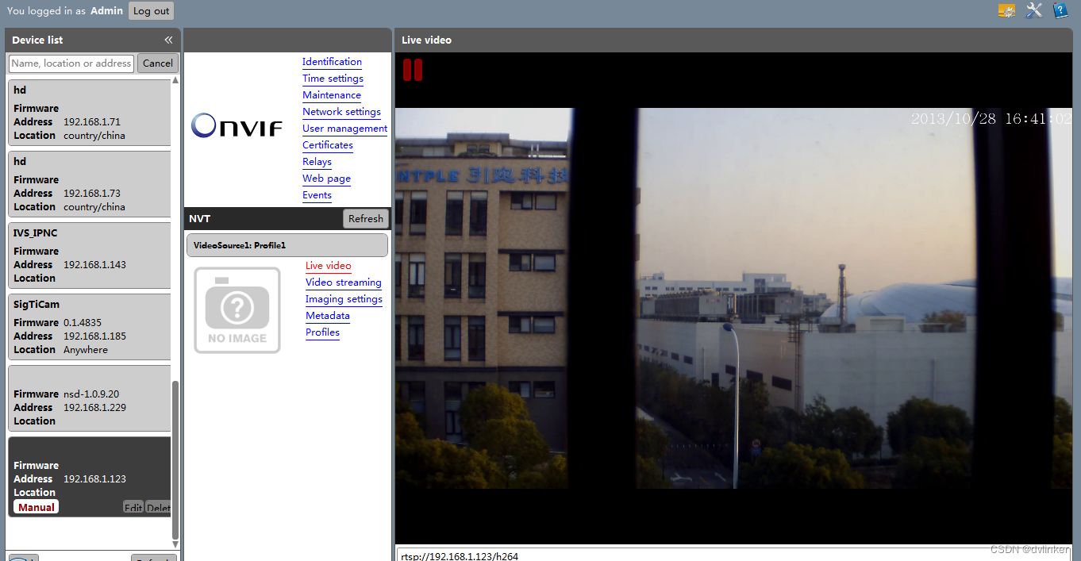This screenshot has width=1081, height=561.
Task: Open Time settings
Action: point(333,79)
